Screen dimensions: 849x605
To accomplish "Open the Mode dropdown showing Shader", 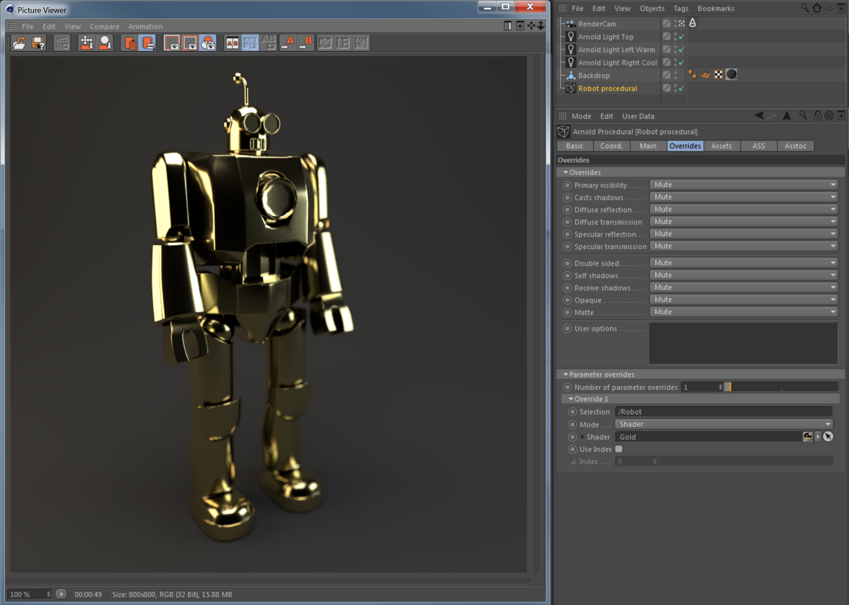I will coord(723,424).
